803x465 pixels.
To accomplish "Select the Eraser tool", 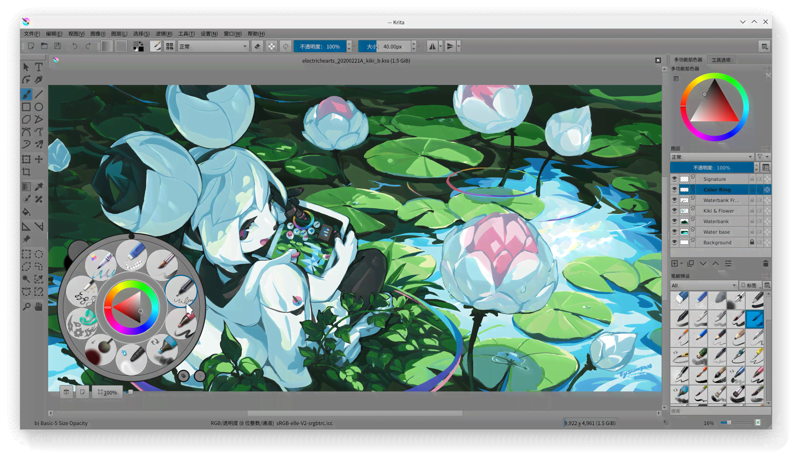I will (257, 46).
